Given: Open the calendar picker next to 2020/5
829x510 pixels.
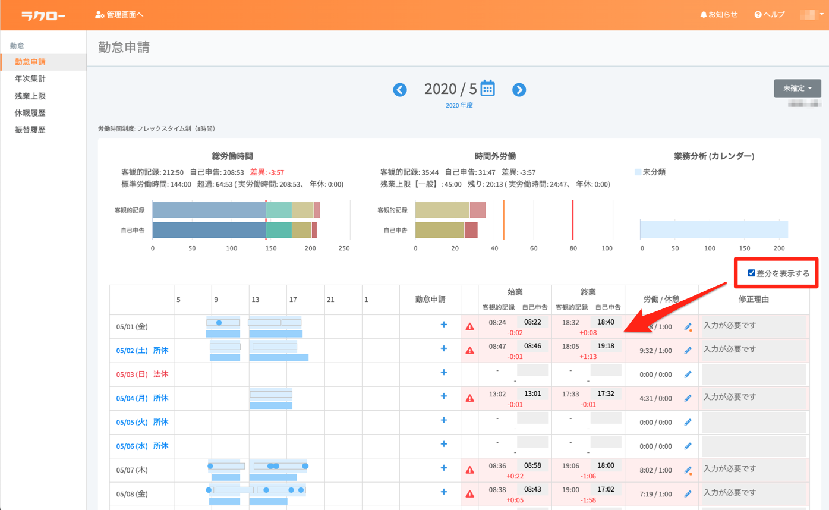Looking at the screenshot, I should tap(487, 88).
